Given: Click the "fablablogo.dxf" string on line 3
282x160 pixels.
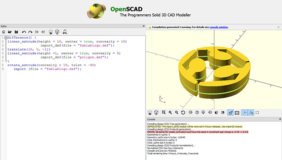Looking at the screenshot, I should [x=94, y=45].
